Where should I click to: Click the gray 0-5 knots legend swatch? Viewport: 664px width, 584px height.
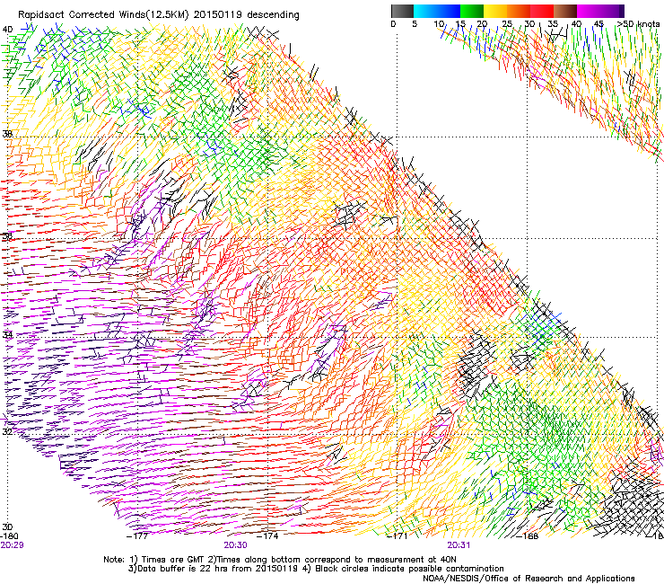[402, 11]
